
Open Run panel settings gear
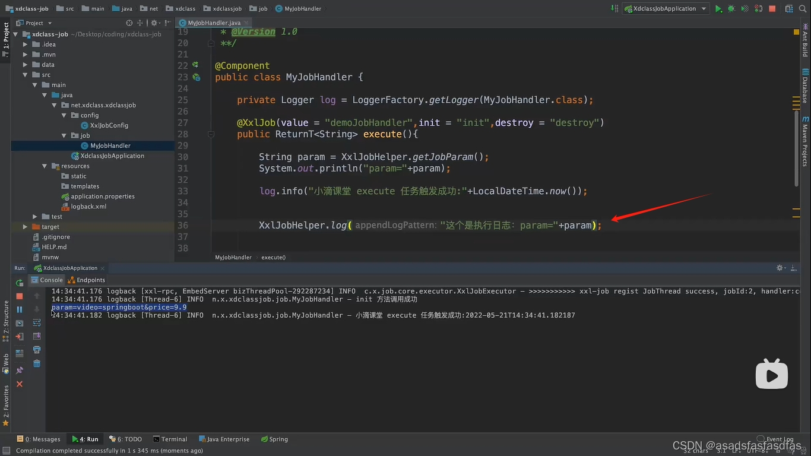(781, 268)
